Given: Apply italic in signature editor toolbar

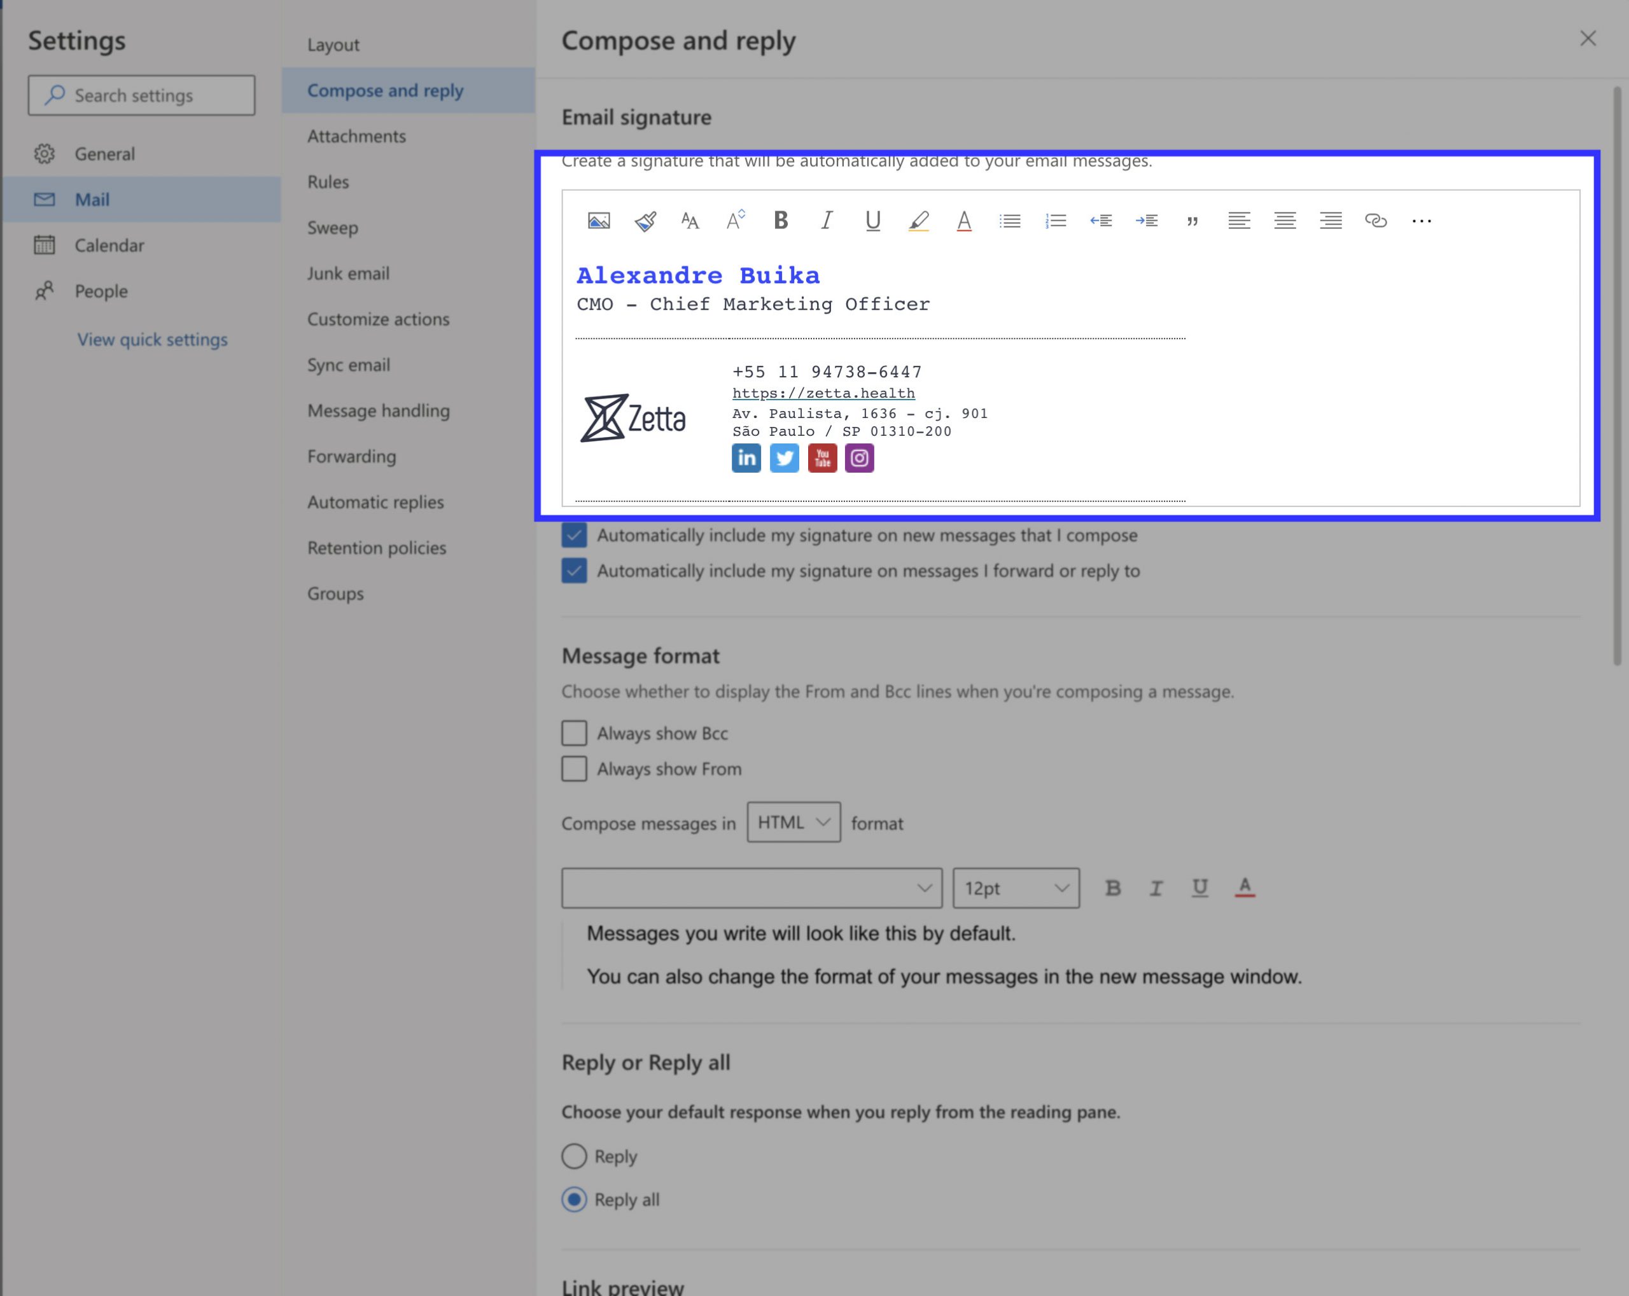Looking at the screenshot, I should (x=827, y=221).
